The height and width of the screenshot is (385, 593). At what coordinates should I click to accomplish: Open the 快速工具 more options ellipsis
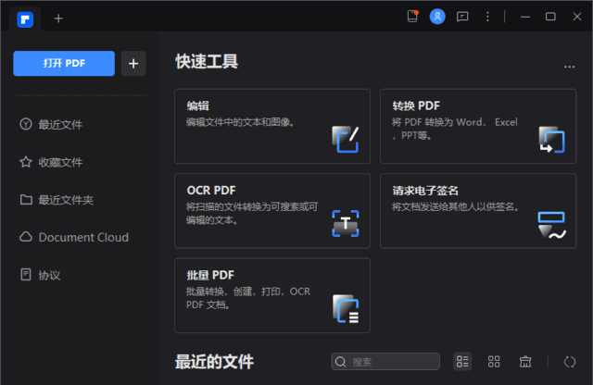[x=569, y=67]
